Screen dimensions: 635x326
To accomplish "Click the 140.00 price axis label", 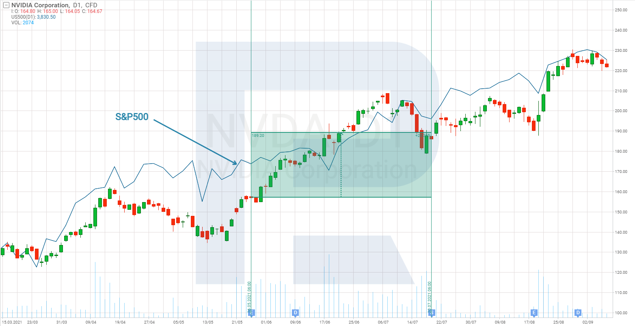I will pyautogui.click(x=622, y=232).
